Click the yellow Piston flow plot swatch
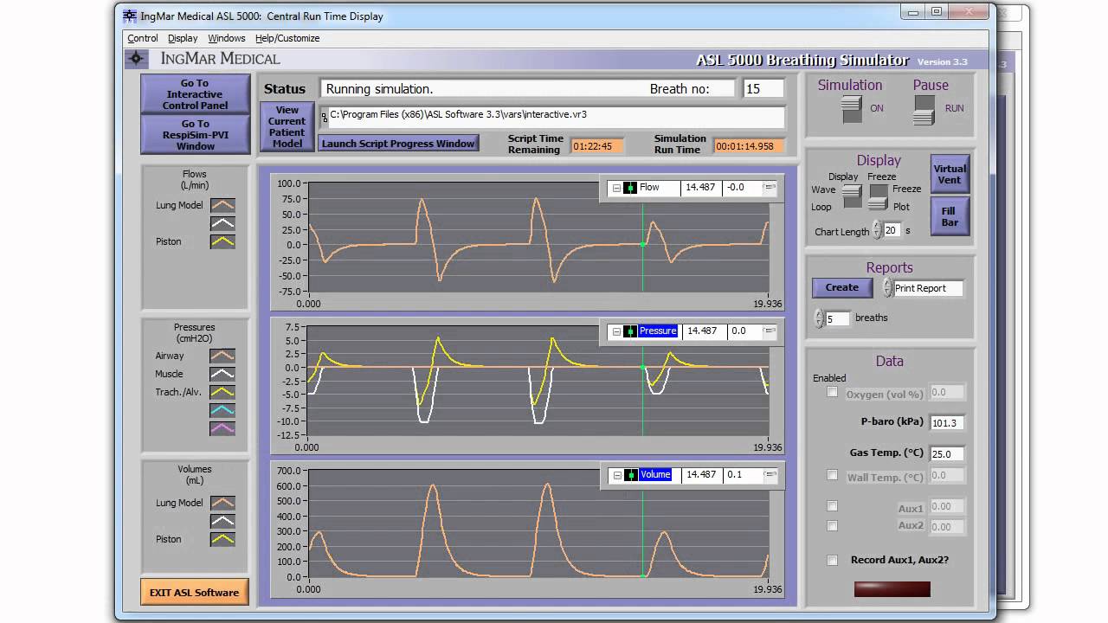The height and width of the screenshot is (623, 1108). (x=222, y=242)
